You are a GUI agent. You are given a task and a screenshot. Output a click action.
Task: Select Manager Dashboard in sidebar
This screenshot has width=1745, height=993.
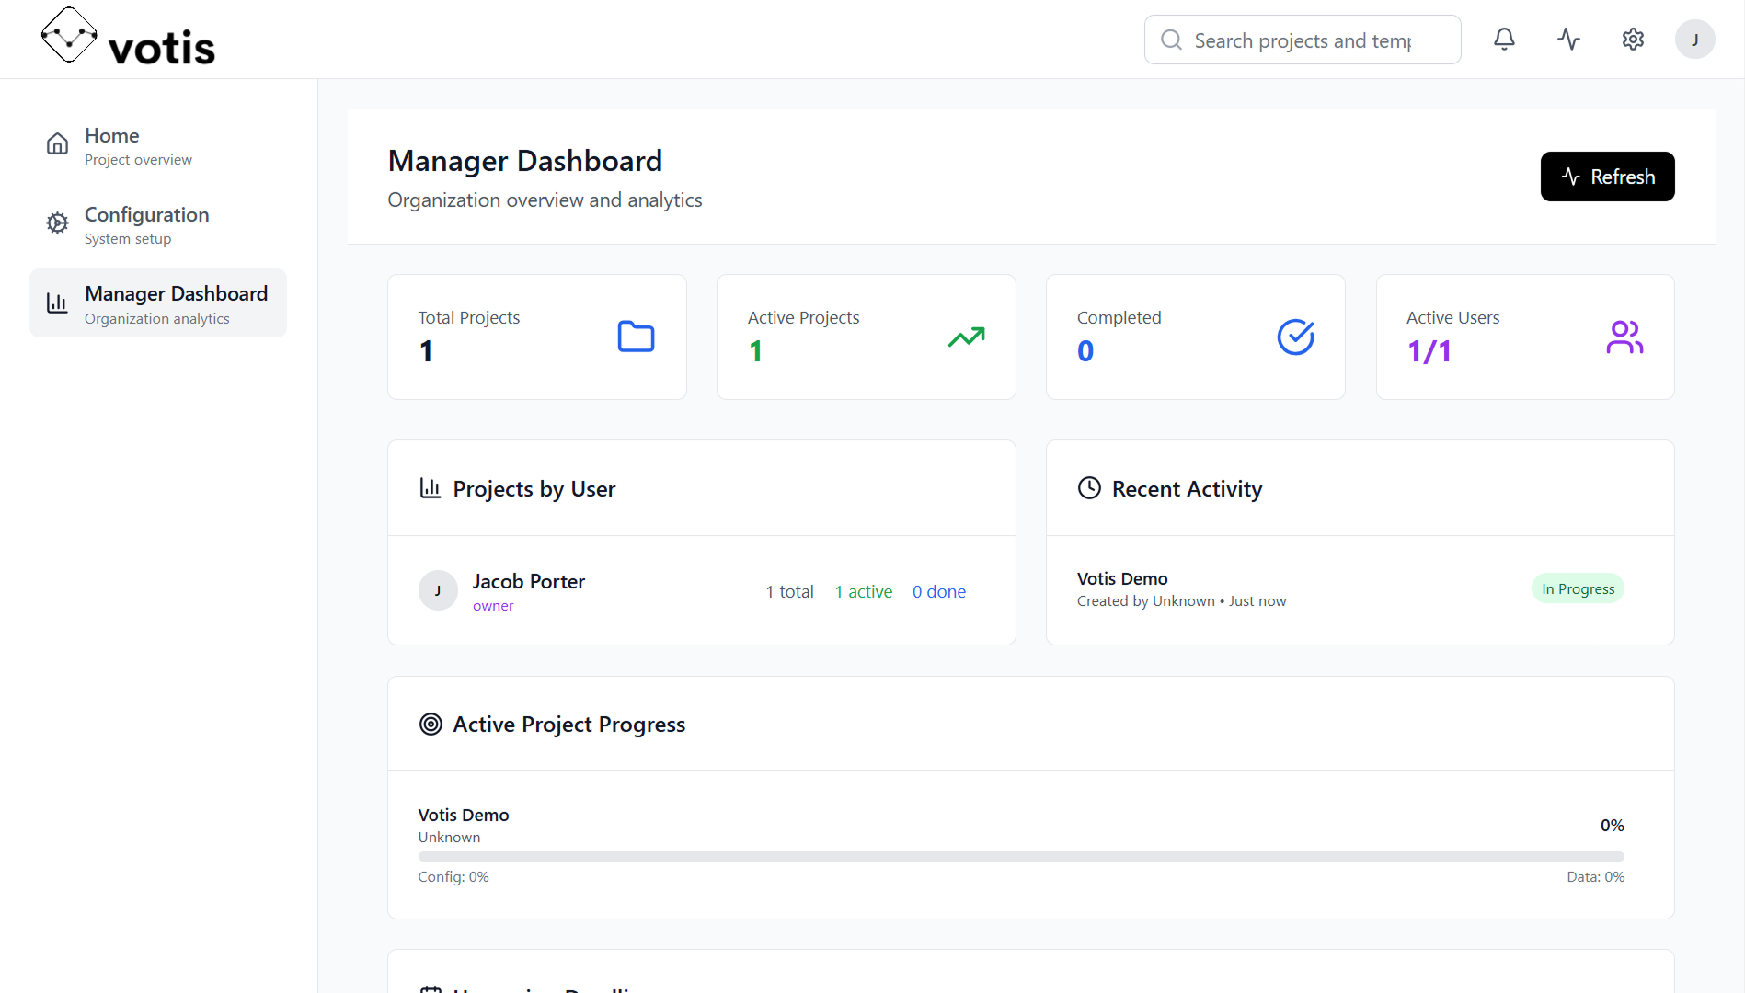pyautogui.click(x=158, y=303)
